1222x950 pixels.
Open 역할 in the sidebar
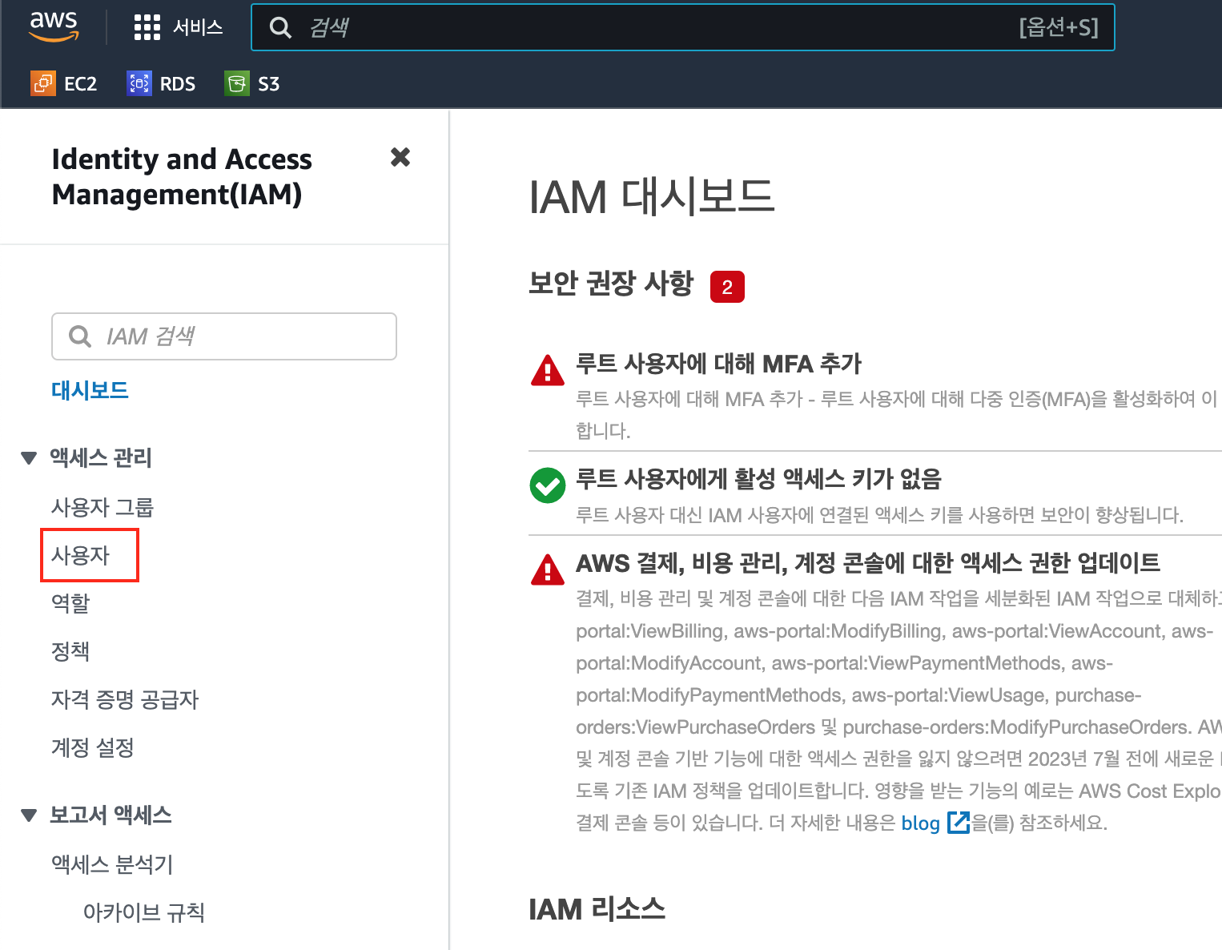70,603
